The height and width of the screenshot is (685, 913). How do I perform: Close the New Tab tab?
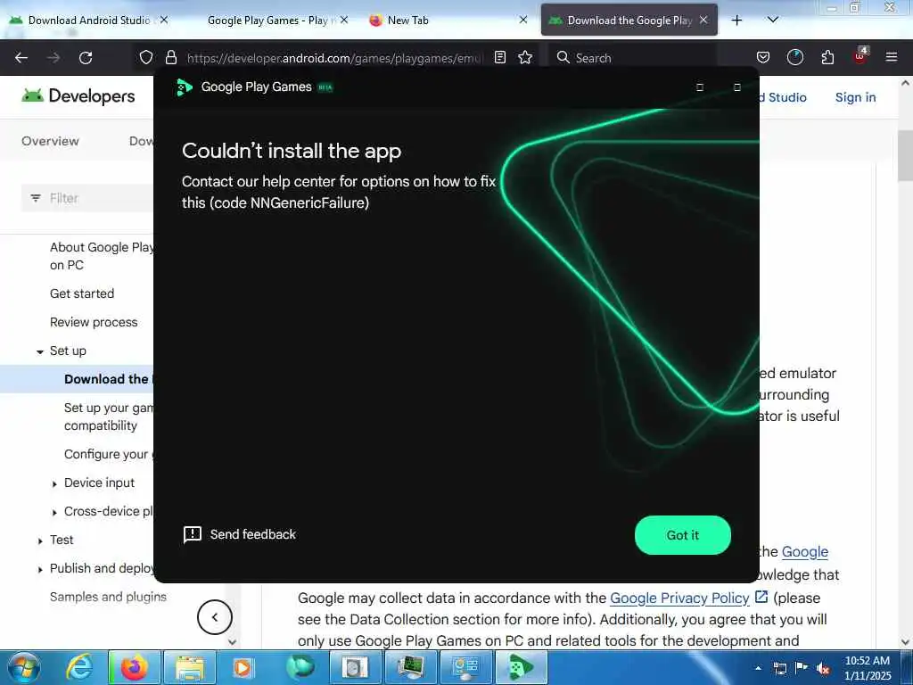pyautogui.click(x=523, y=20)
